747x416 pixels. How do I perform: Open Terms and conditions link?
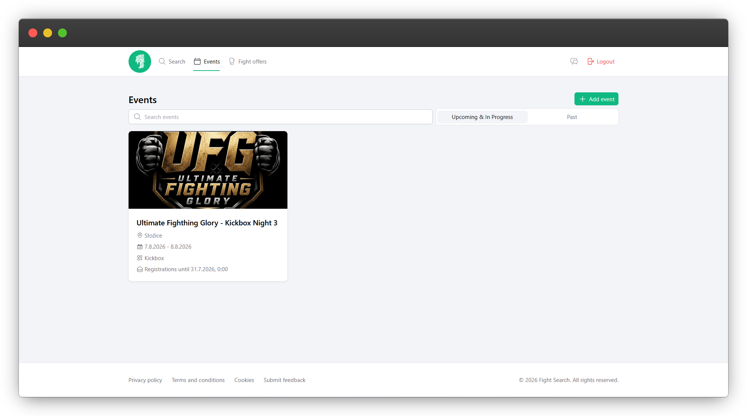point(198,380)
